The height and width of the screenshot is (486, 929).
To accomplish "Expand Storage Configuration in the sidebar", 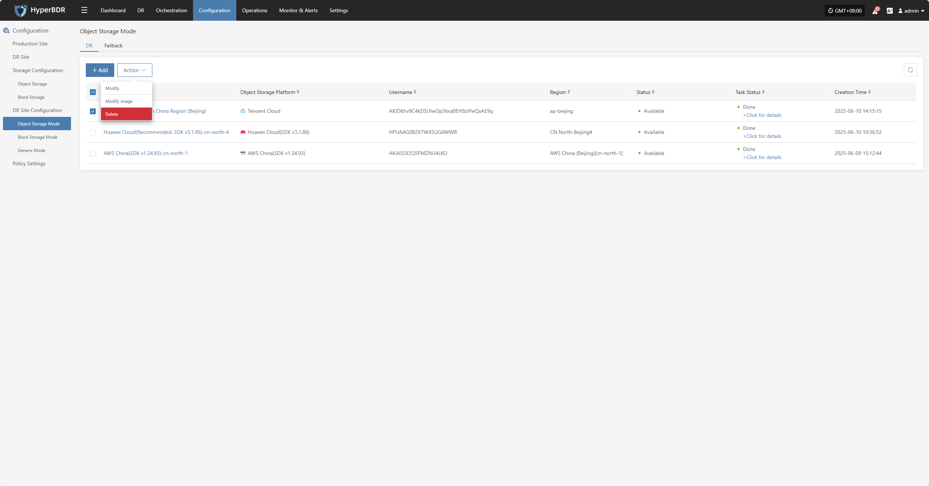I will (38, 70).
